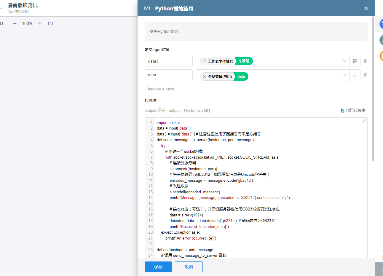
Task: Click the 100% zoom level indicator
Action: pyautogui.click(x=27, y=23)
